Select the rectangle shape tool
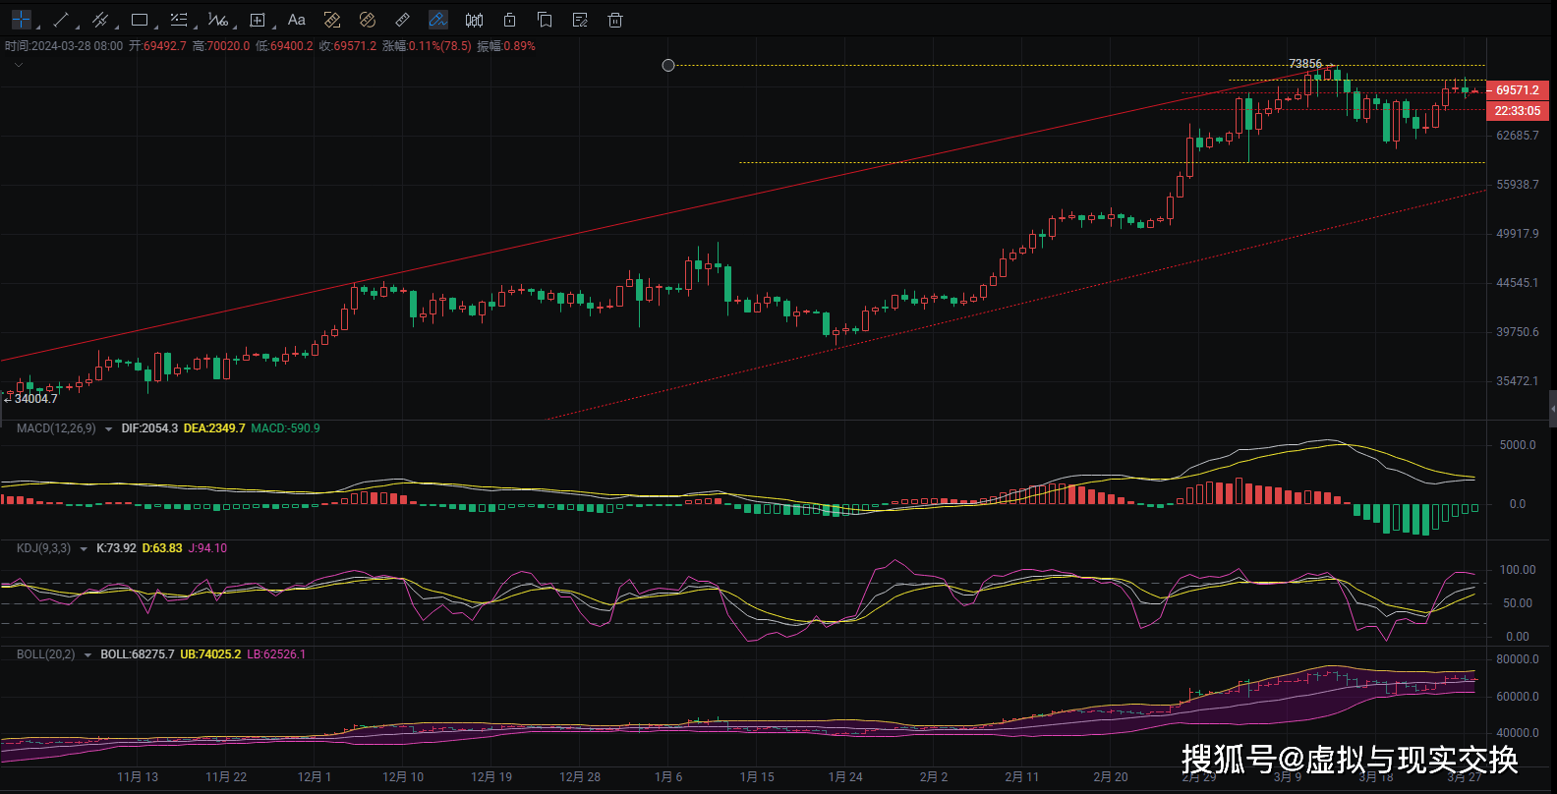 (139, 20)
